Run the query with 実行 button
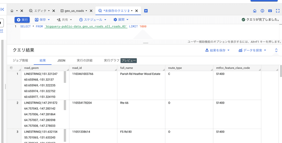 point(22,20)
